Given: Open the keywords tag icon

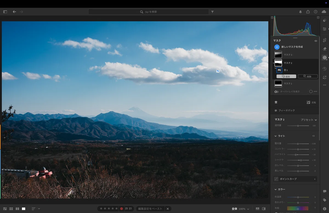Looking at the screenshot, I should [x=325, y=200].
